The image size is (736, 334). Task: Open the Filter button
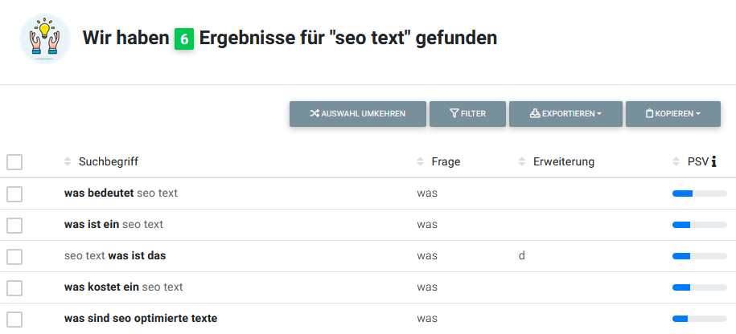tap(467, 114)
